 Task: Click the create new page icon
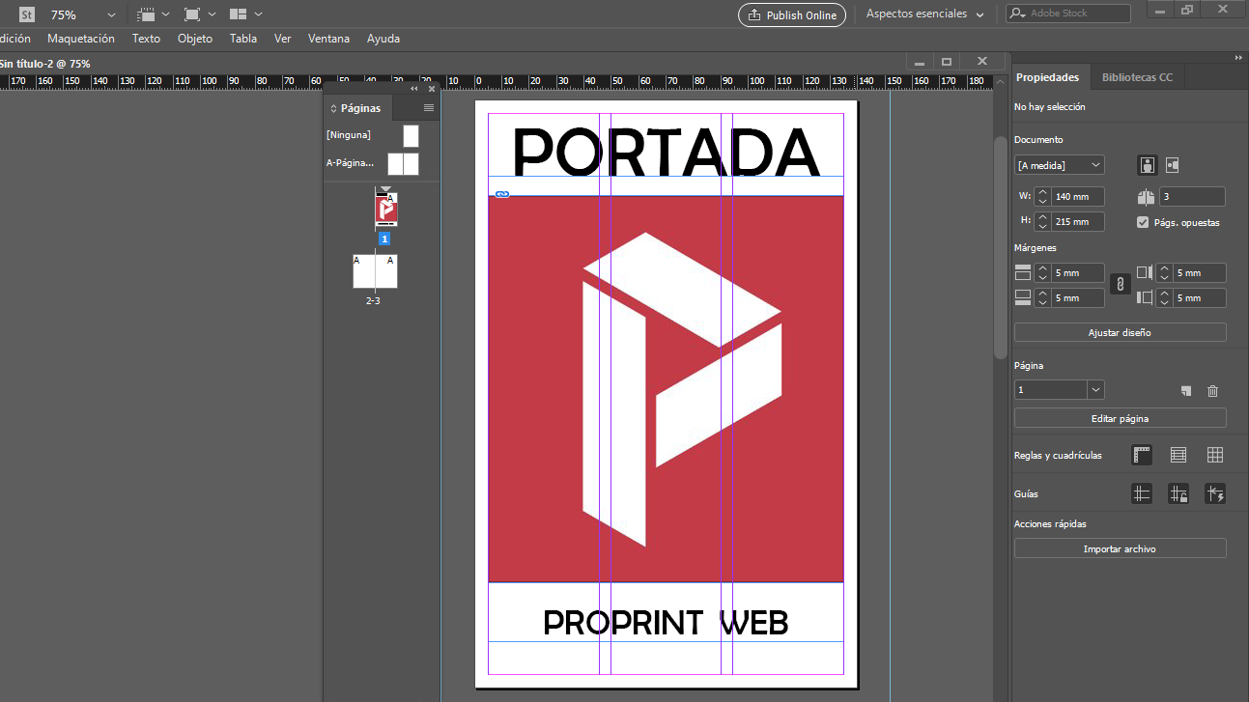coord(1186,390)
